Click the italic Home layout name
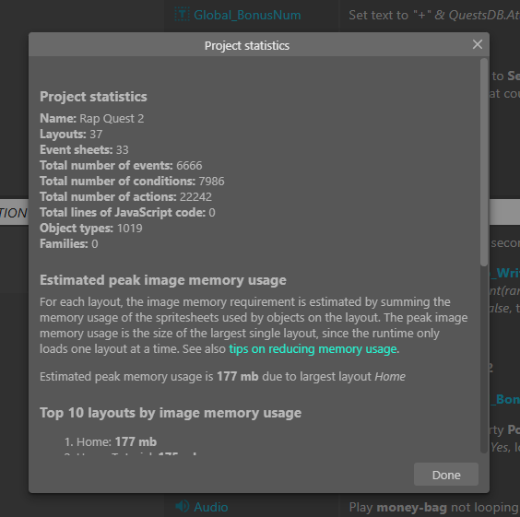The width and height of the screenshot is (520, 517). click(390, 377)
